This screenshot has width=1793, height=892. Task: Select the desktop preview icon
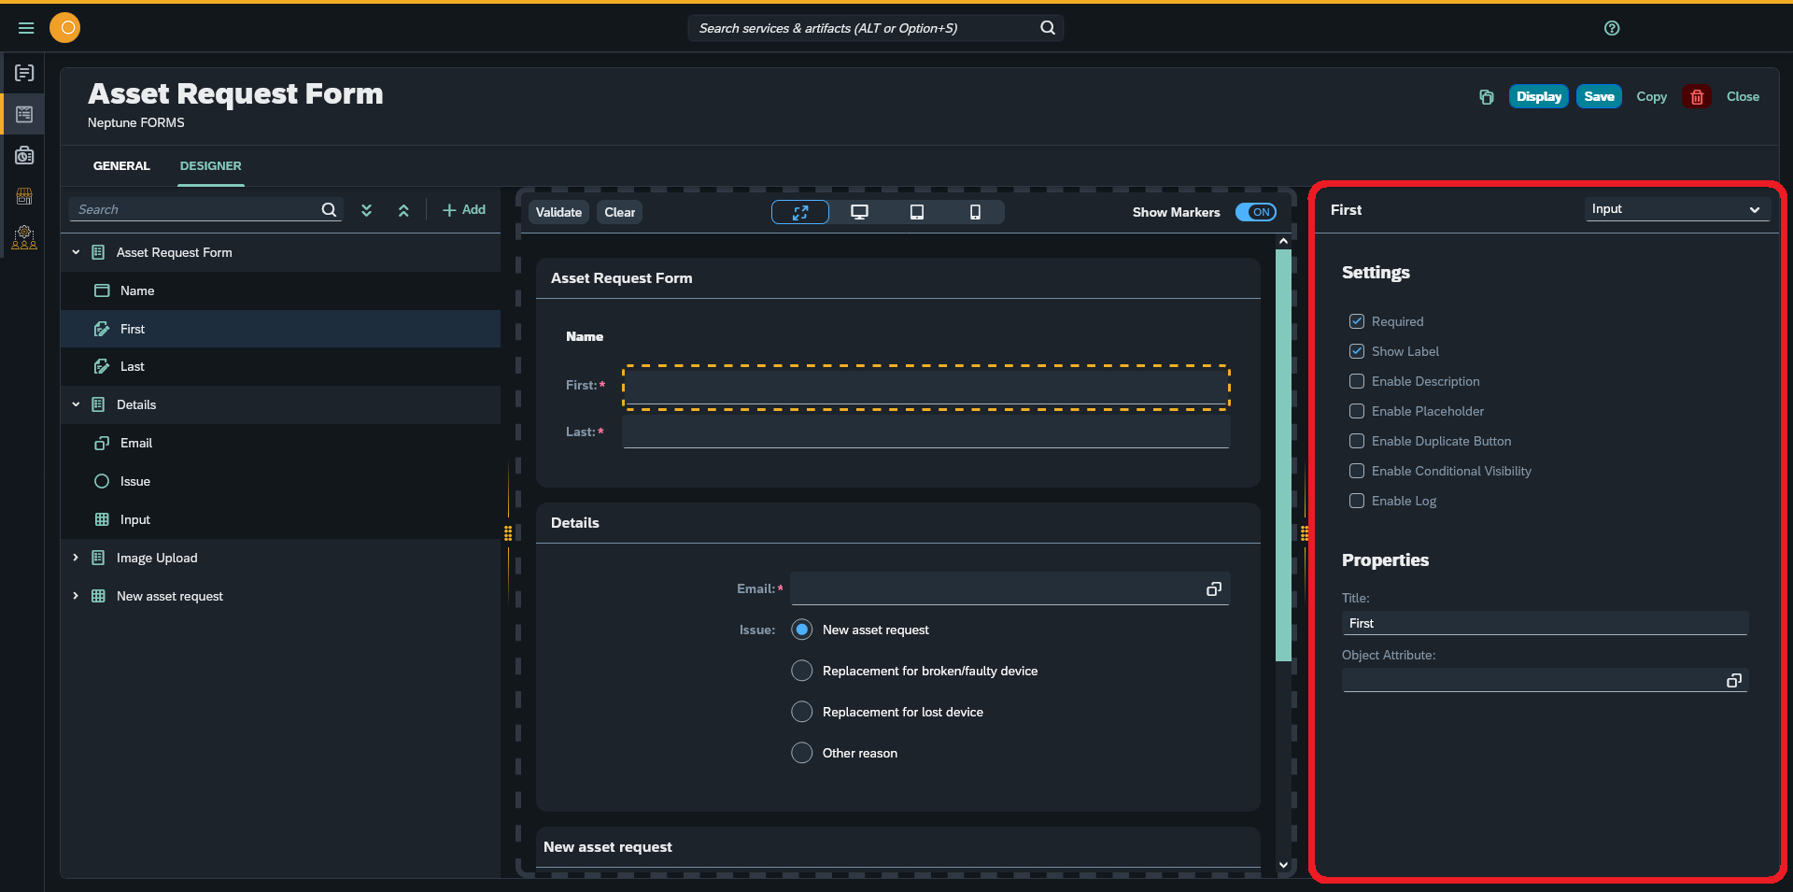(858, 212)
